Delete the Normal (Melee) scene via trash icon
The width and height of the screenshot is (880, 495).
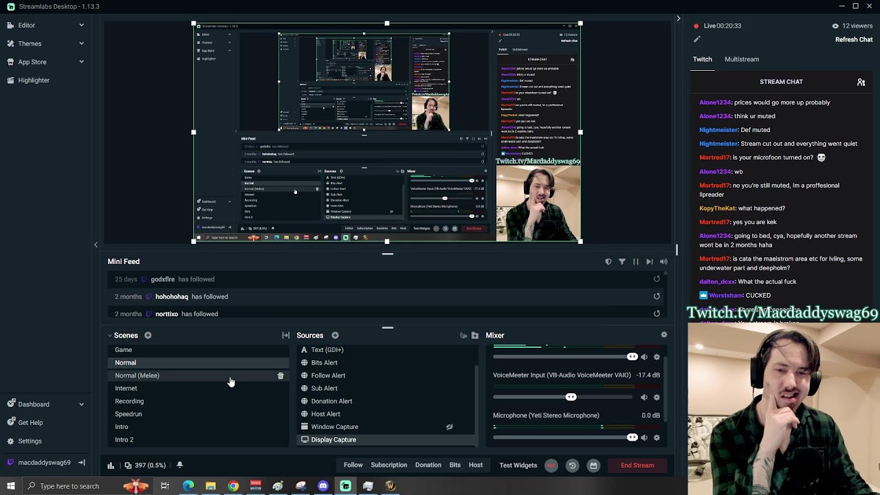coord(280,375)
